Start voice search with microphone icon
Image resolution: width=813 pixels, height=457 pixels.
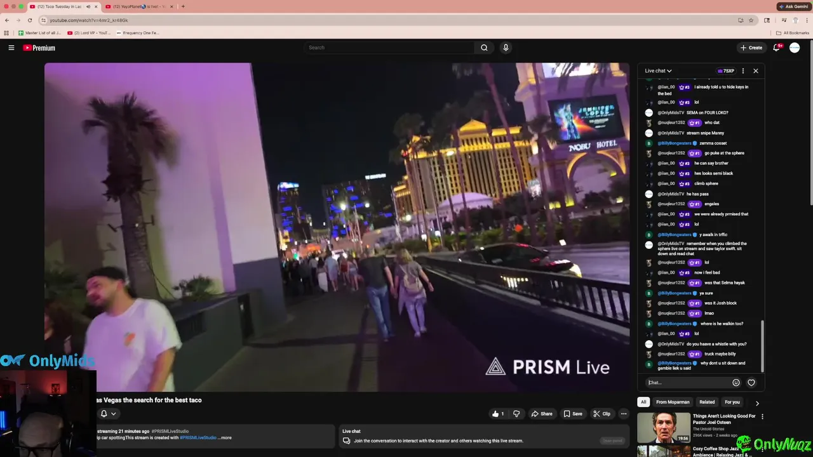pos(506,48)
